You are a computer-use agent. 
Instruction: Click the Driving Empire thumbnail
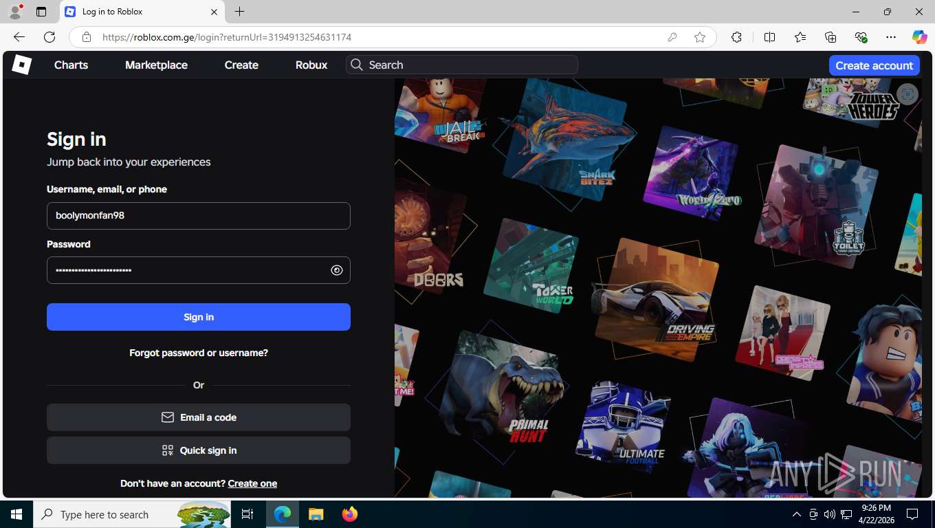(657, 300)
